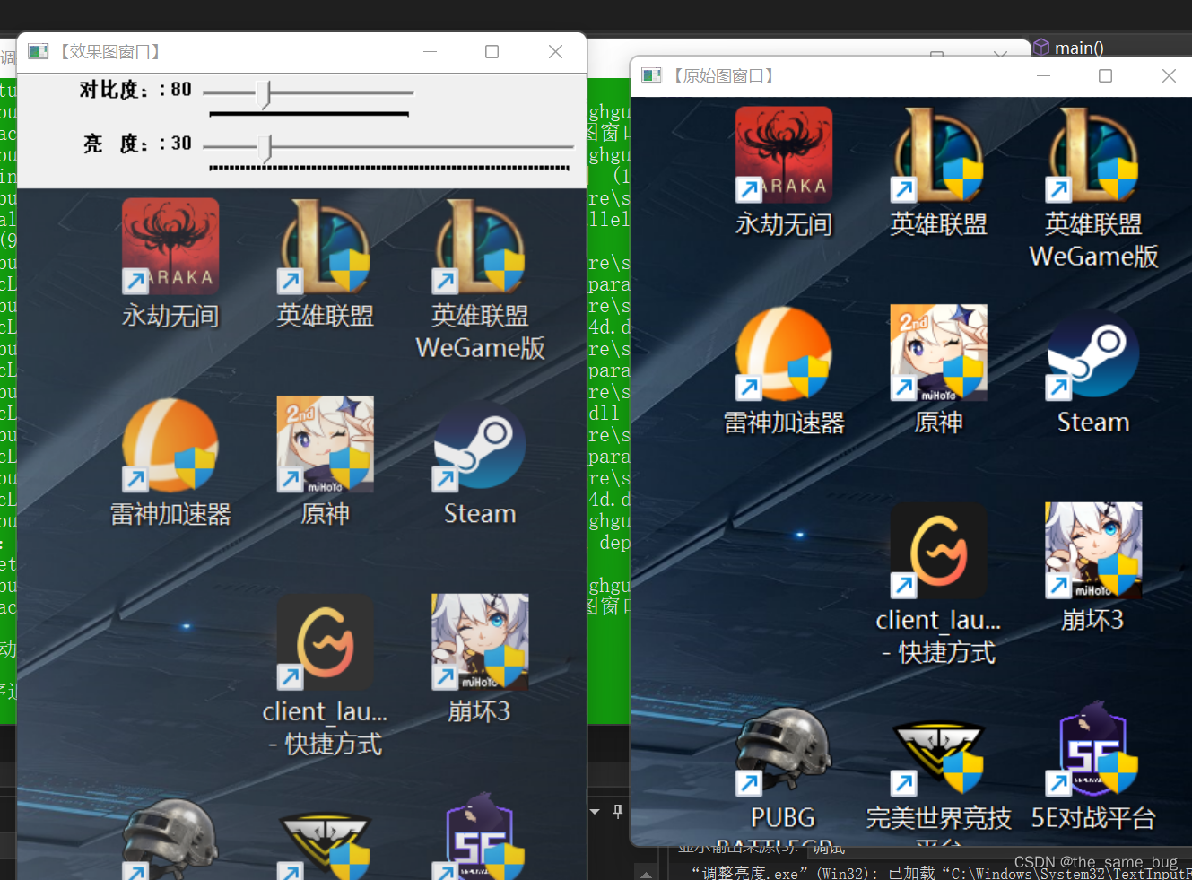Click the scroll up arrow in output panel

[x=646, y=874]
